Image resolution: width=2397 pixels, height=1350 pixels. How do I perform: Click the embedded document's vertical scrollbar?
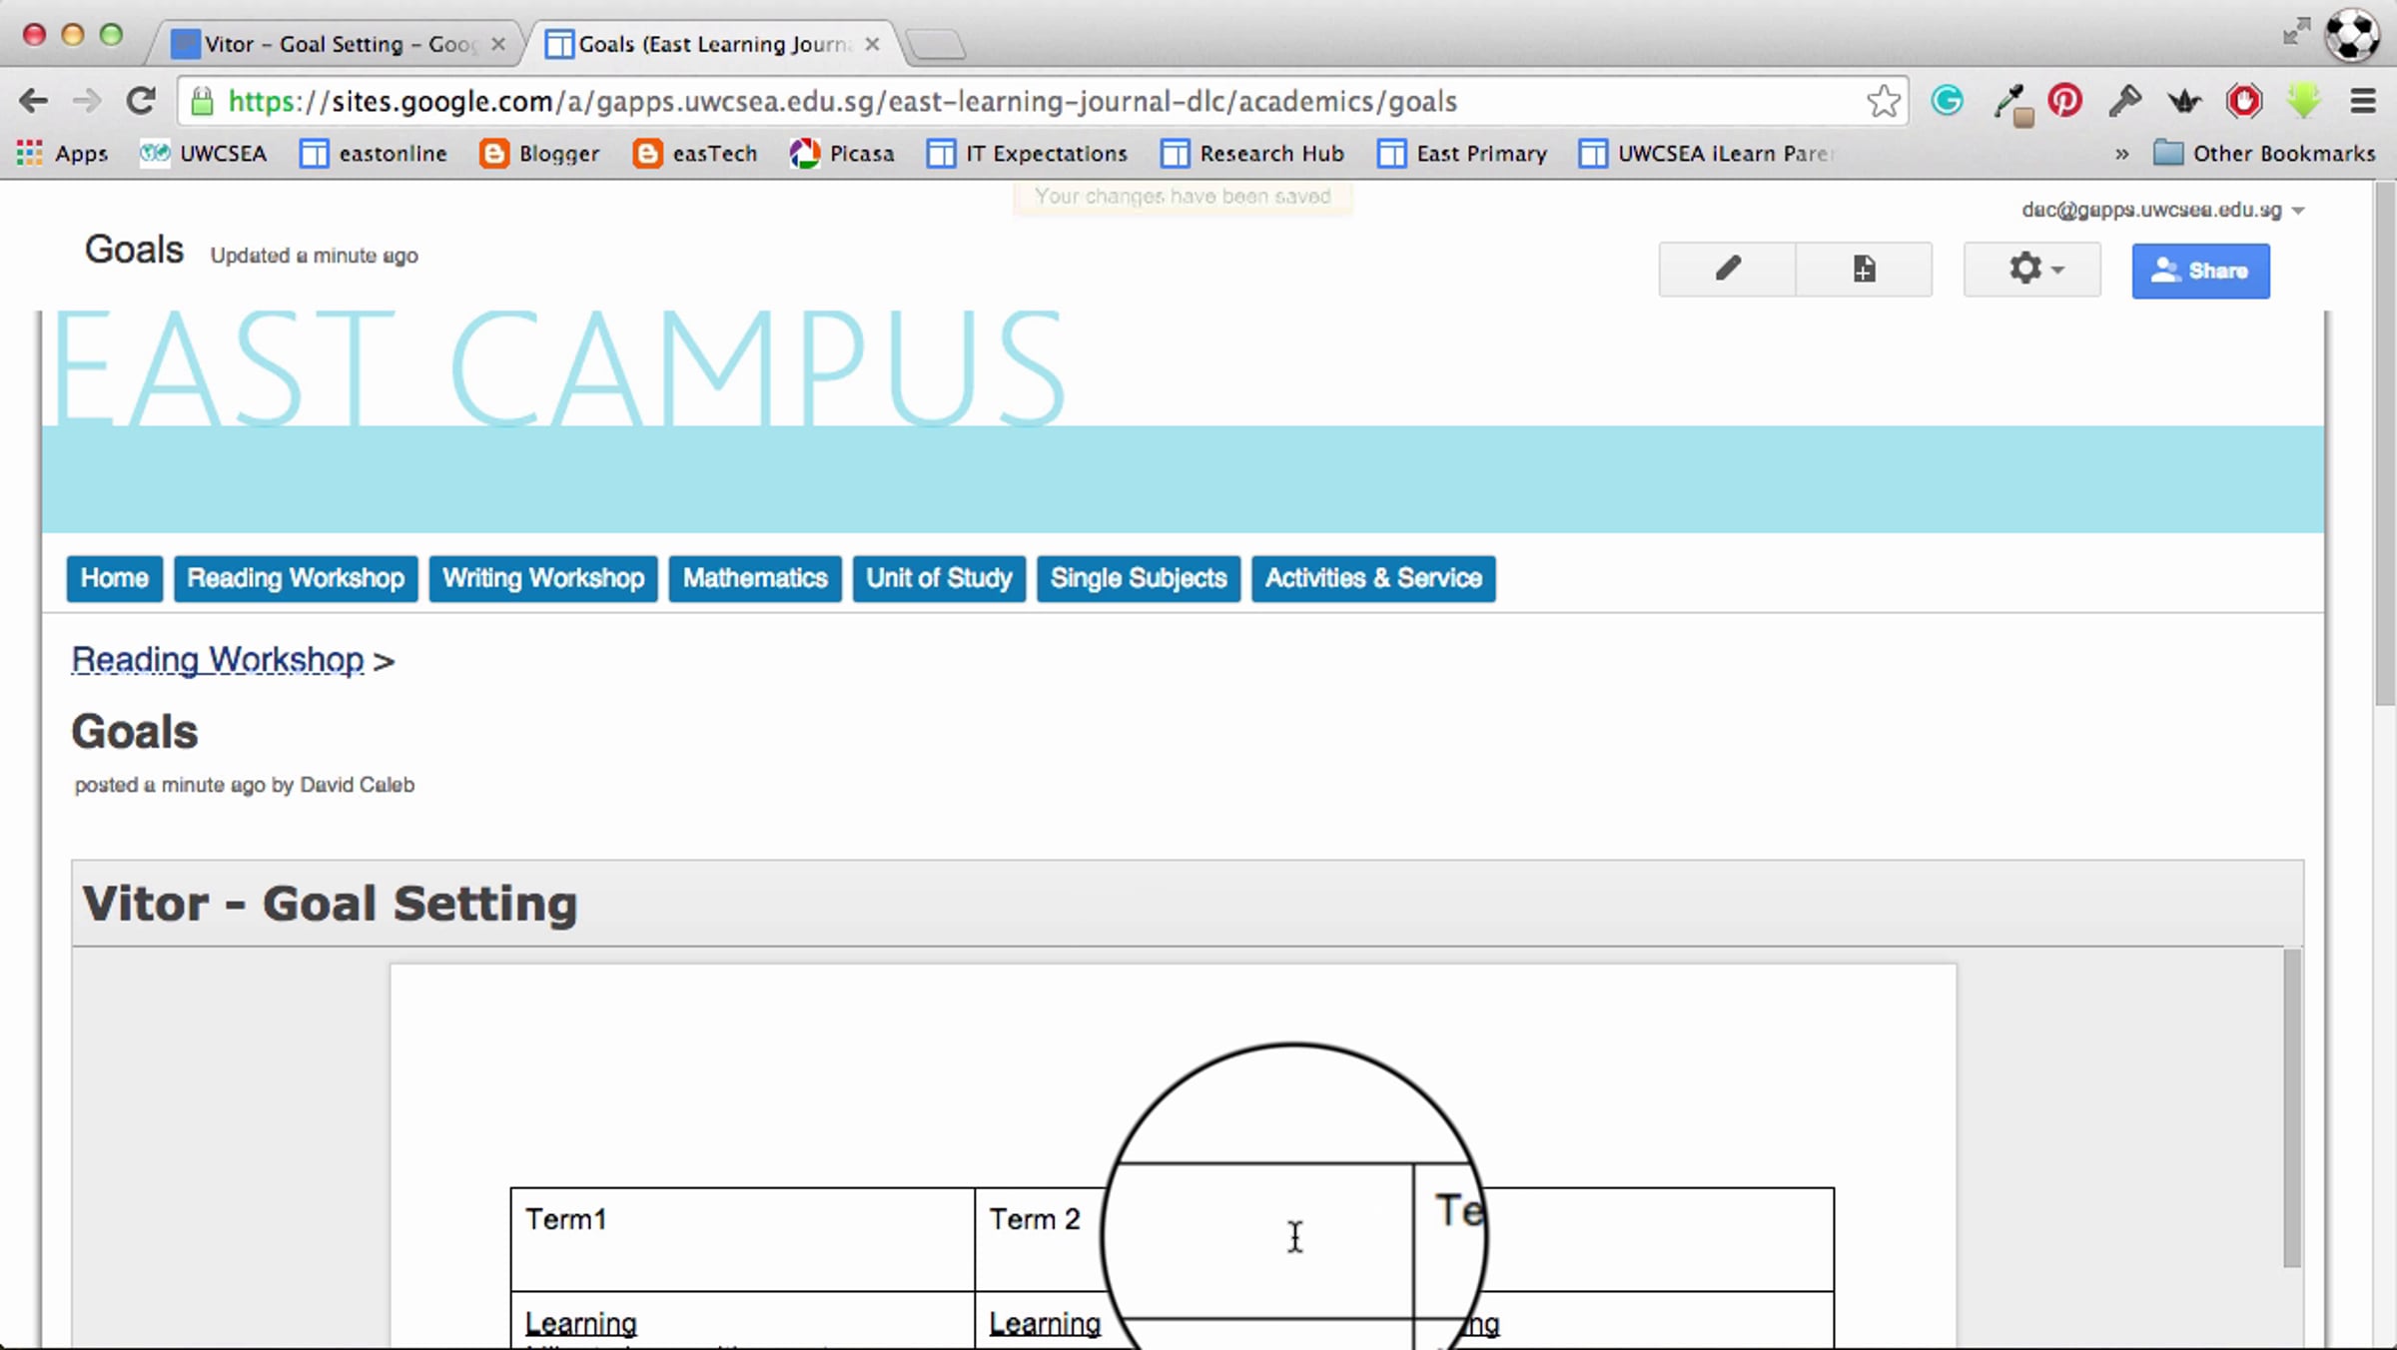tap(2291, 1108)
